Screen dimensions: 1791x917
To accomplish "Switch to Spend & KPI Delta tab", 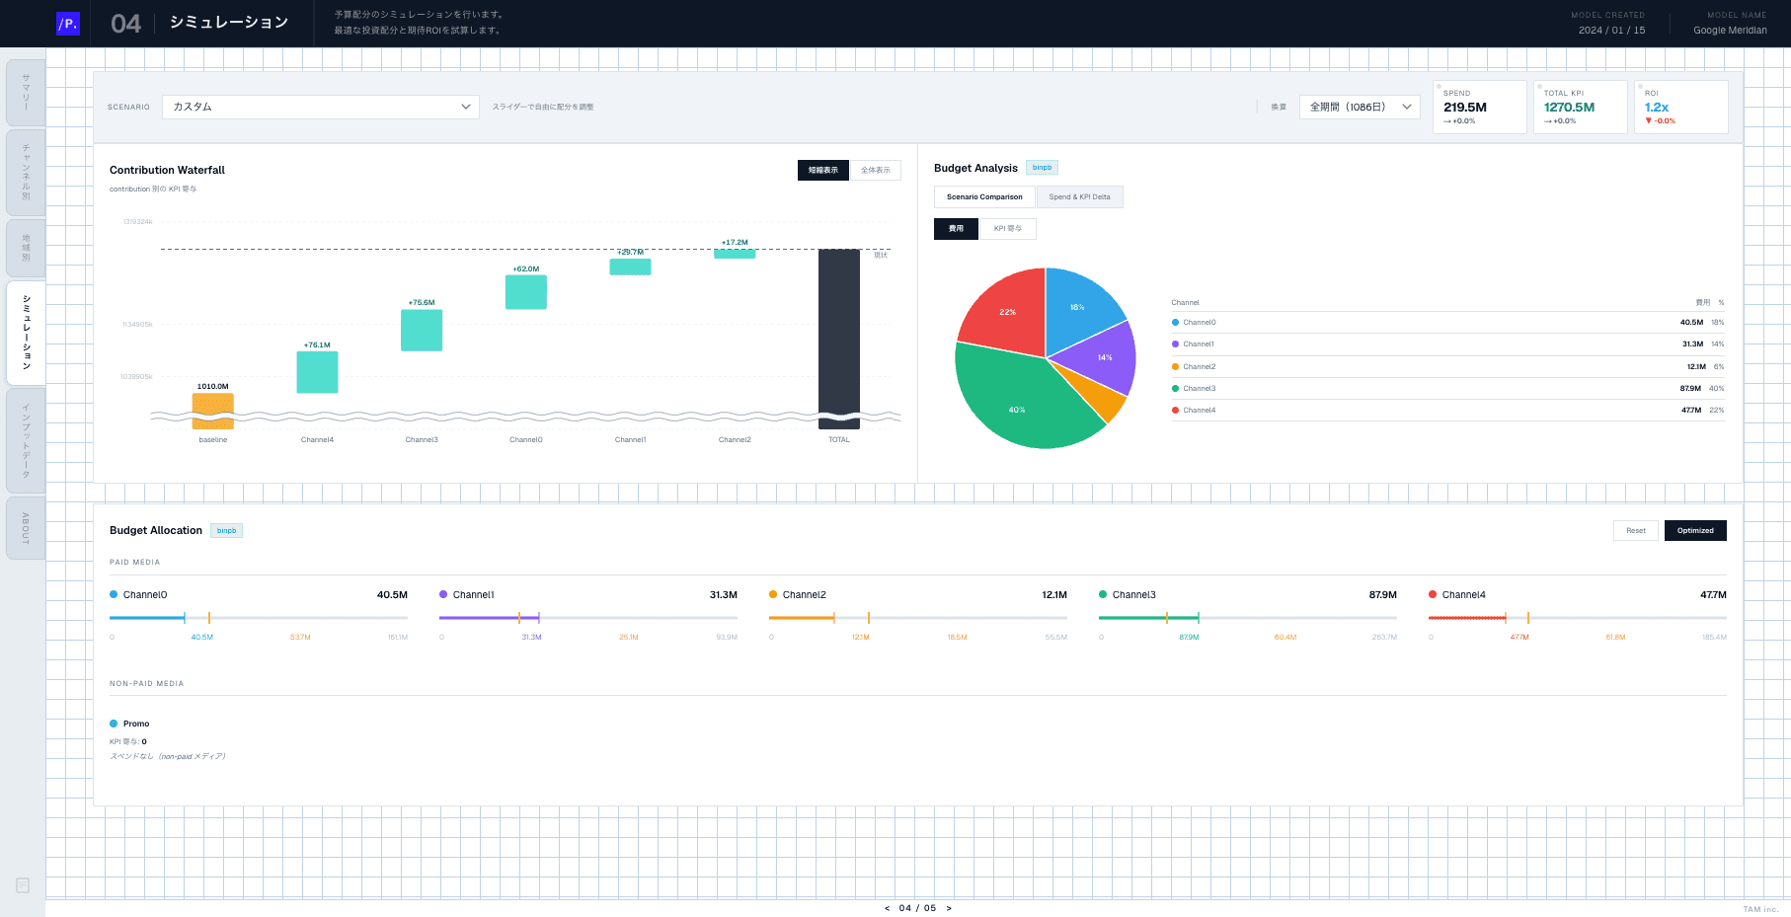I will [1079, 197].
